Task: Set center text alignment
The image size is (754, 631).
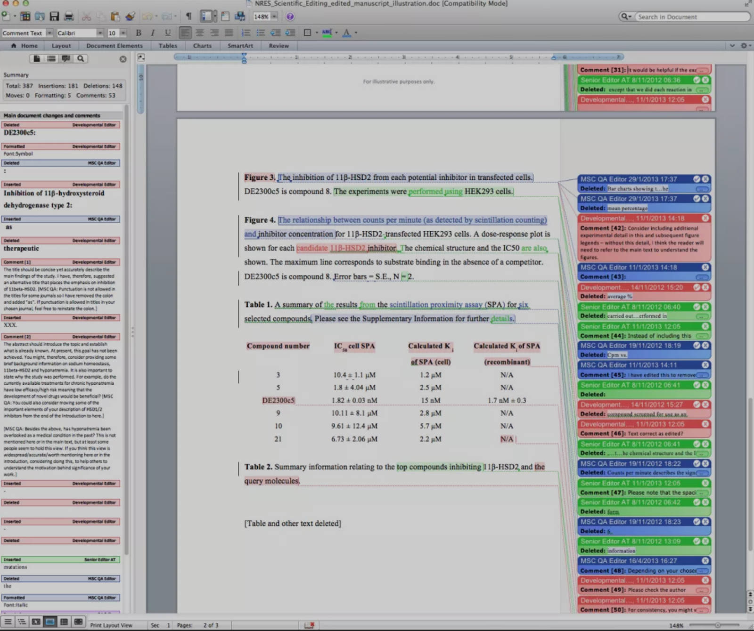Action: 200,32
